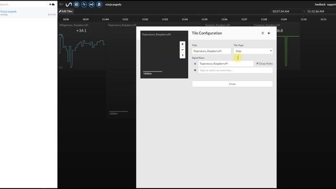This screenshot has width=336, height=189.
Task: Open the hamburger menu next to the logo
Action: pos(61,4)
